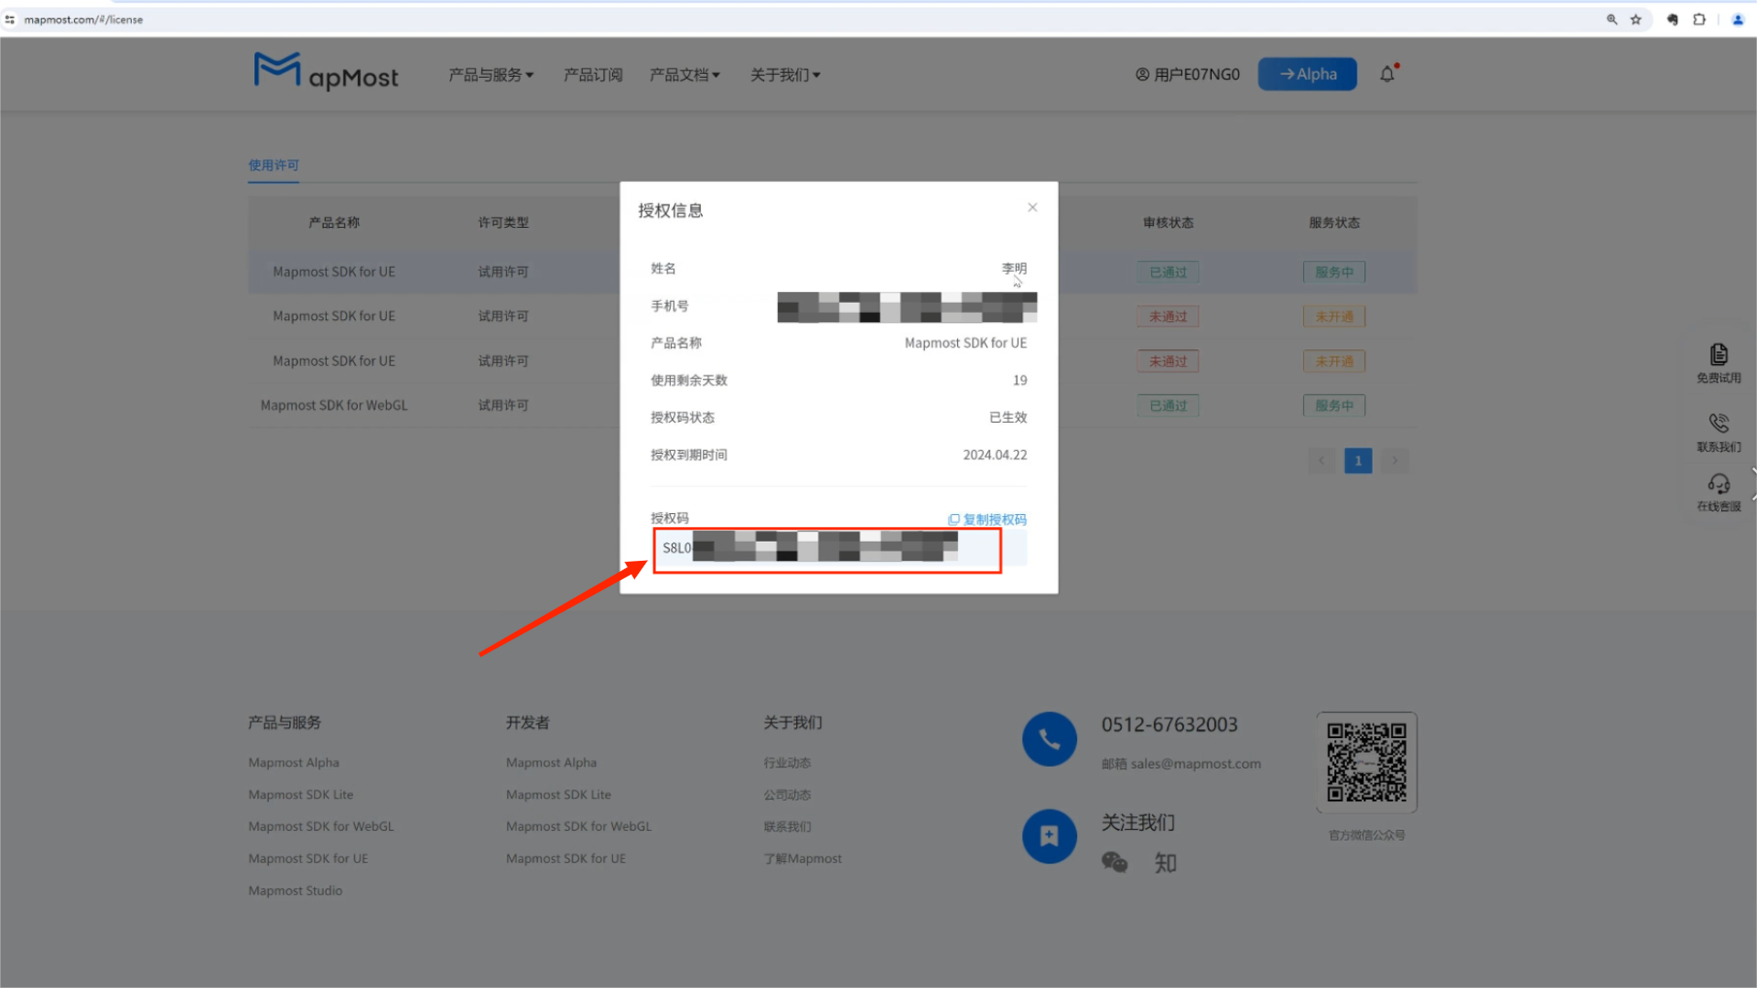1757x988 pixels.
Task: Open the notification bell
Action: [1387, 74]
